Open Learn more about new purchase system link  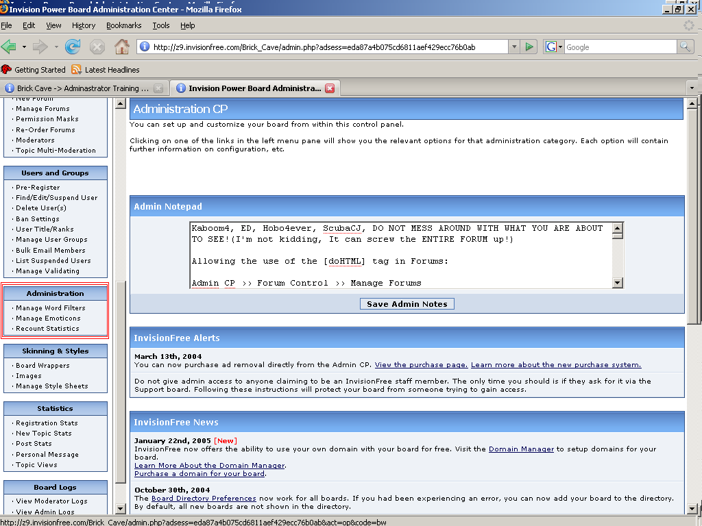point(556,365)
